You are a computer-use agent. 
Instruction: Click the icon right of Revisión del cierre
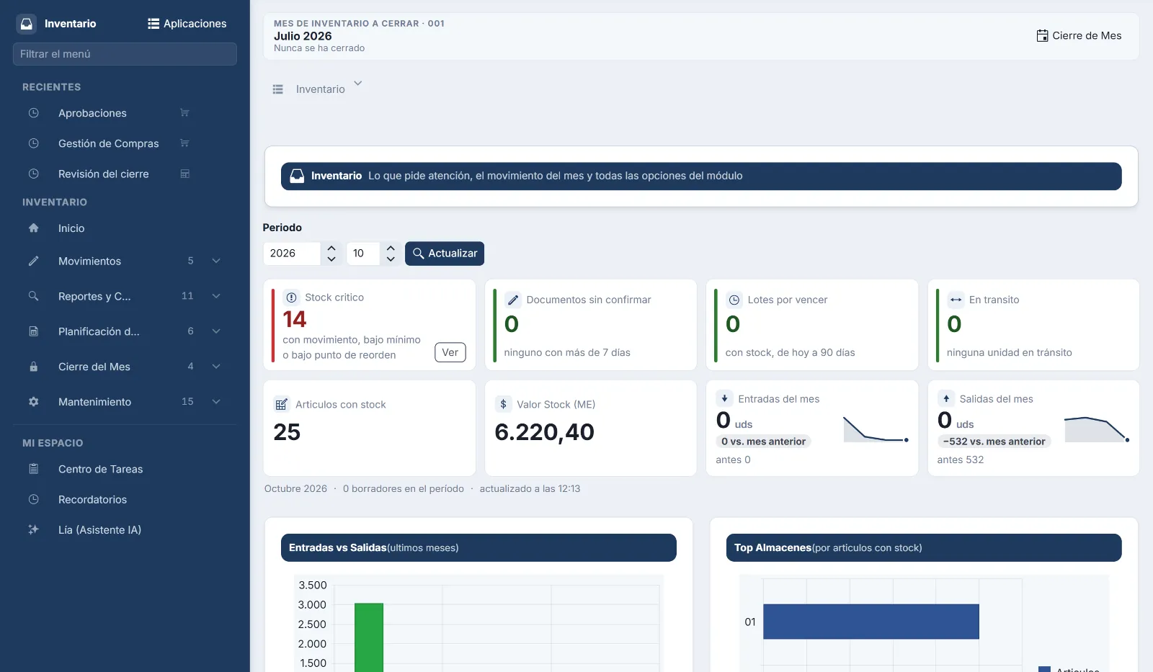point(184,174)
